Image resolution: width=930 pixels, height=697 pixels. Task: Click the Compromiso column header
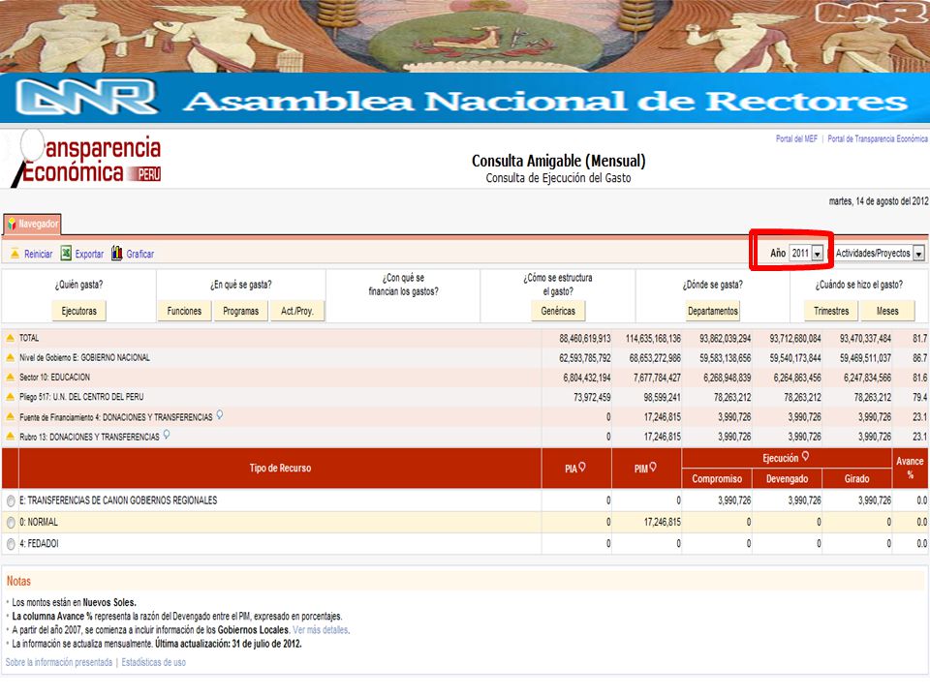click(717, 478)
